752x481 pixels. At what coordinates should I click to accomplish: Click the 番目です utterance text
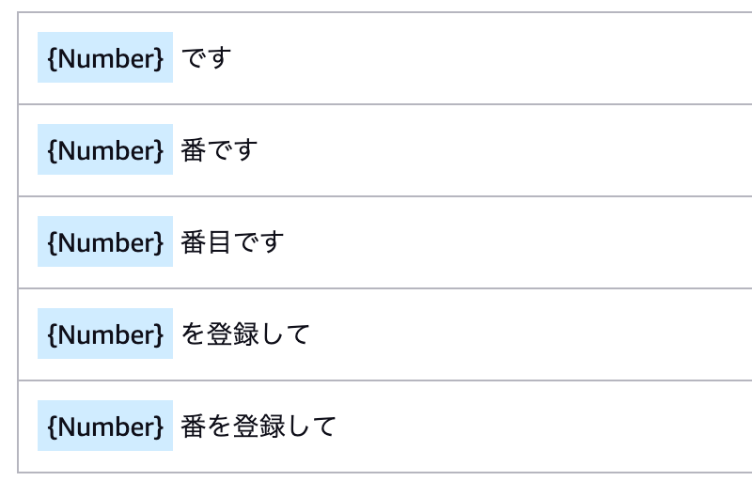(232, 242)
